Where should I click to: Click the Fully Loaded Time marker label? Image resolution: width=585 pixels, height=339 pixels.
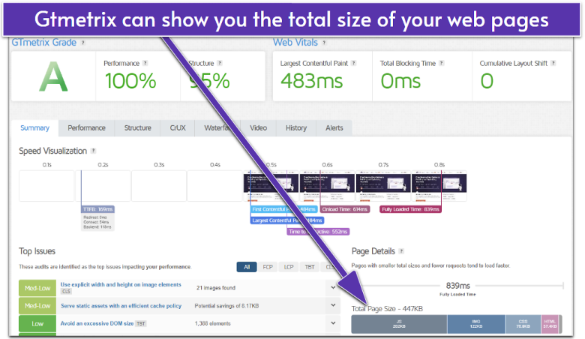point(410,209)
